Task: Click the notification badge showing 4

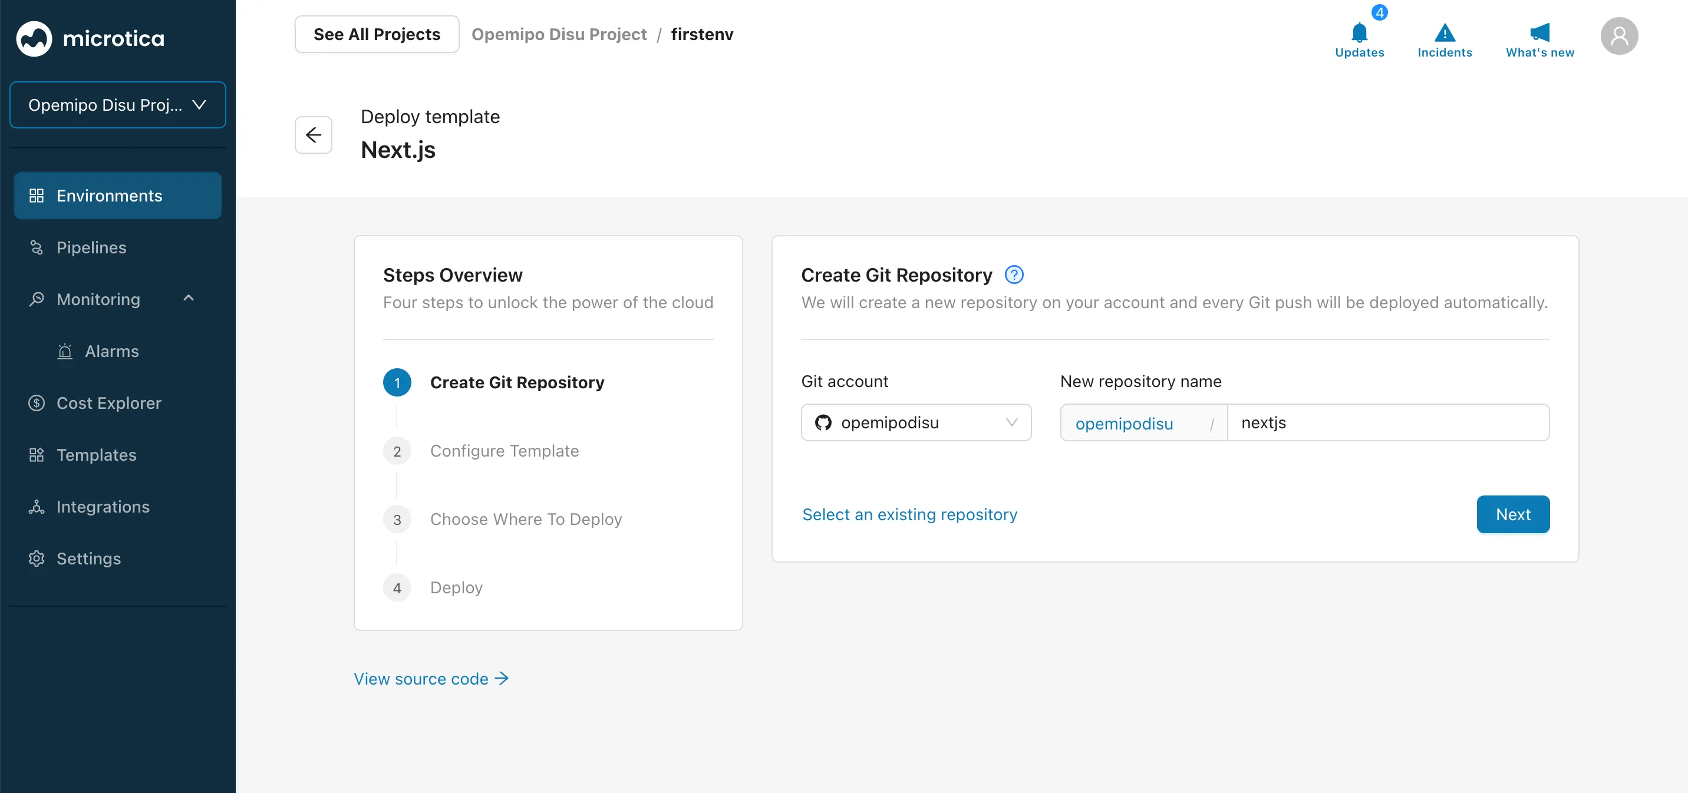Action: click(1379, 12)
